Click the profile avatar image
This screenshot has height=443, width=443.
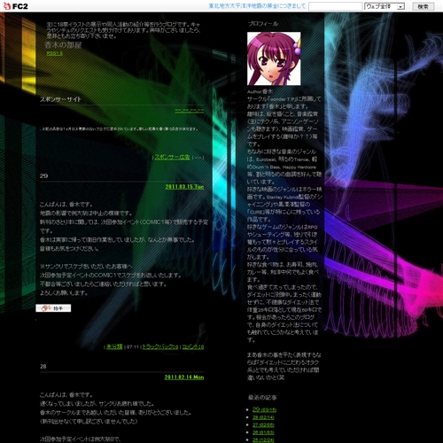point(274,58)
